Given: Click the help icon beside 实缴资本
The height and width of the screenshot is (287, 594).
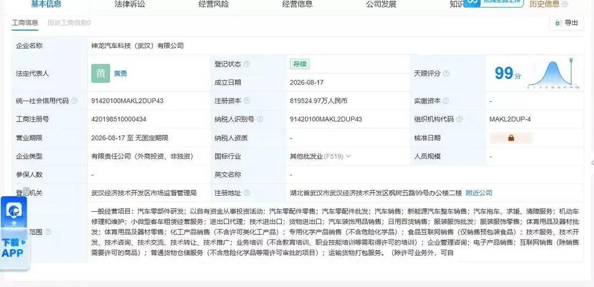Looking at the screenshot, I should [446, 101].
